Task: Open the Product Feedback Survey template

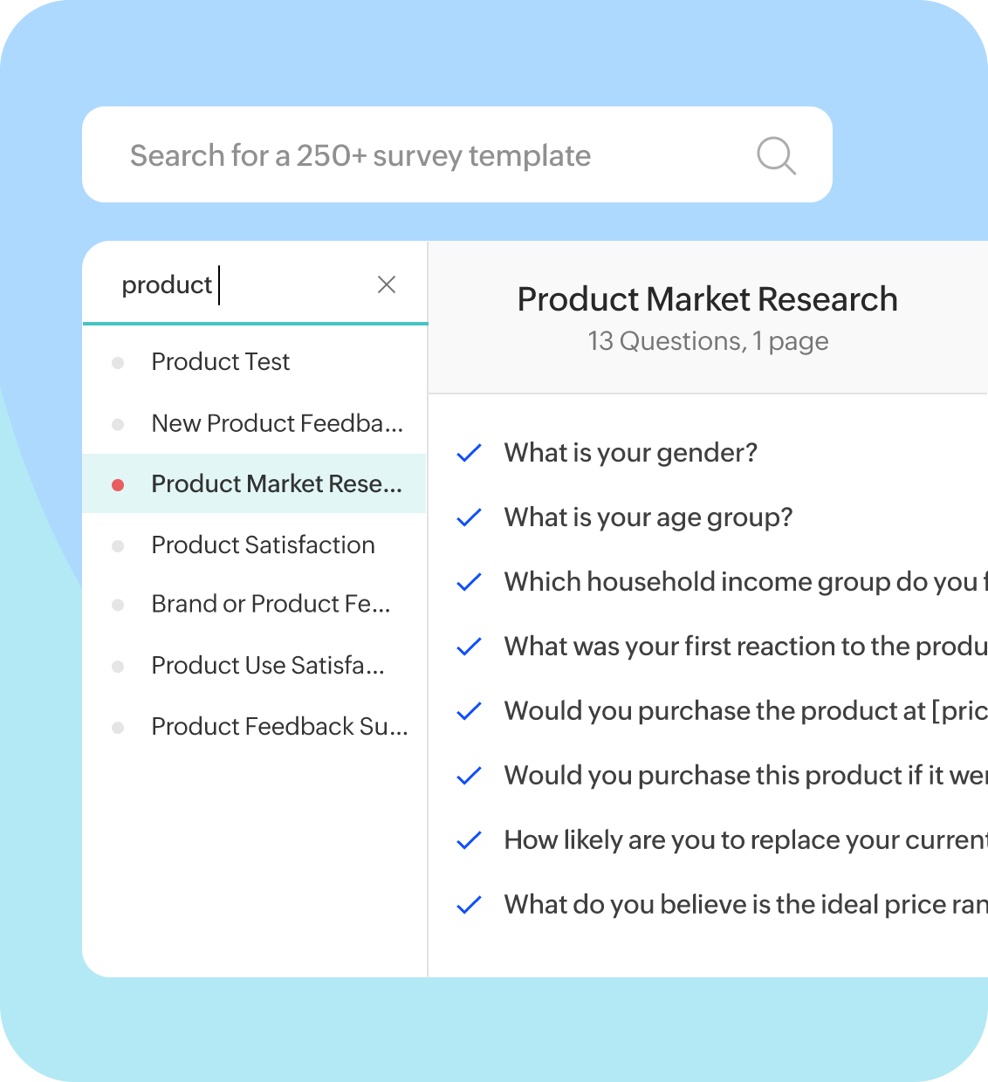Action: [x=279, y=727]
